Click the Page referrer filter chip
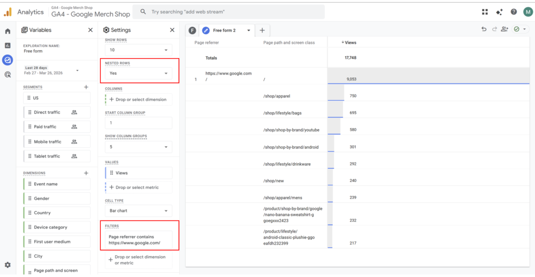Image resolution: width=535 pixels, height=277 pixels. click(138, 240)
